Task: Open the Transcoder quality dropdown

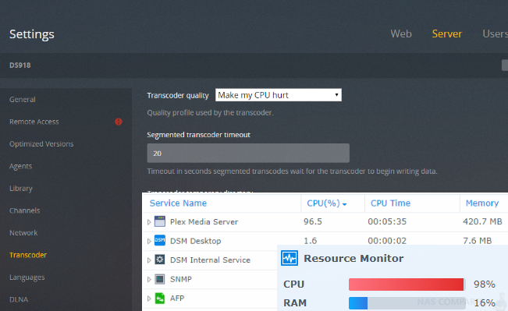Action: pyautogui.click(x=279, y=95)
